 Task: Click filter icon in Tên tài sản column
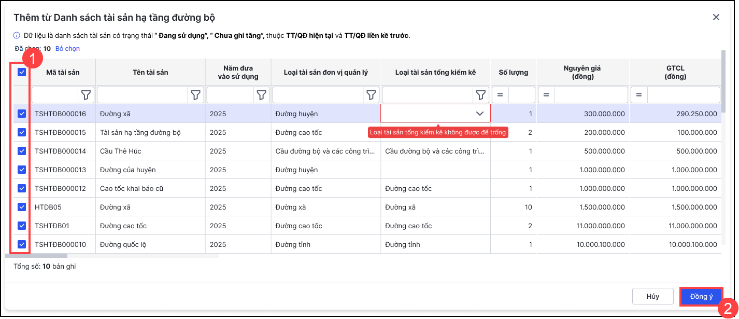[195, 95]
